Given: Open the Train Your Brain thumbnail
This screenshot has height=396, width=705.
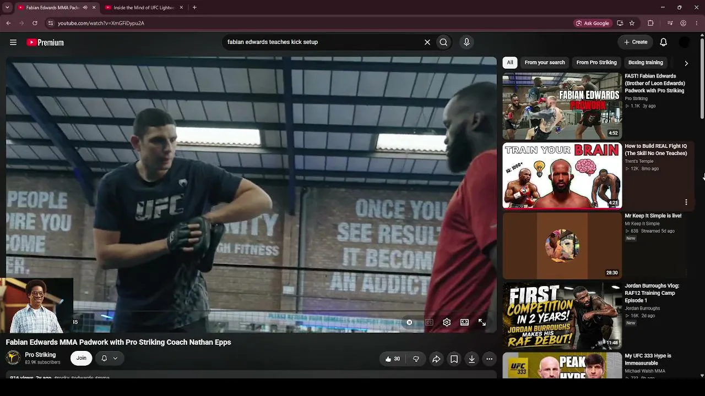Looking at the screenshot, I should (562, 175).
